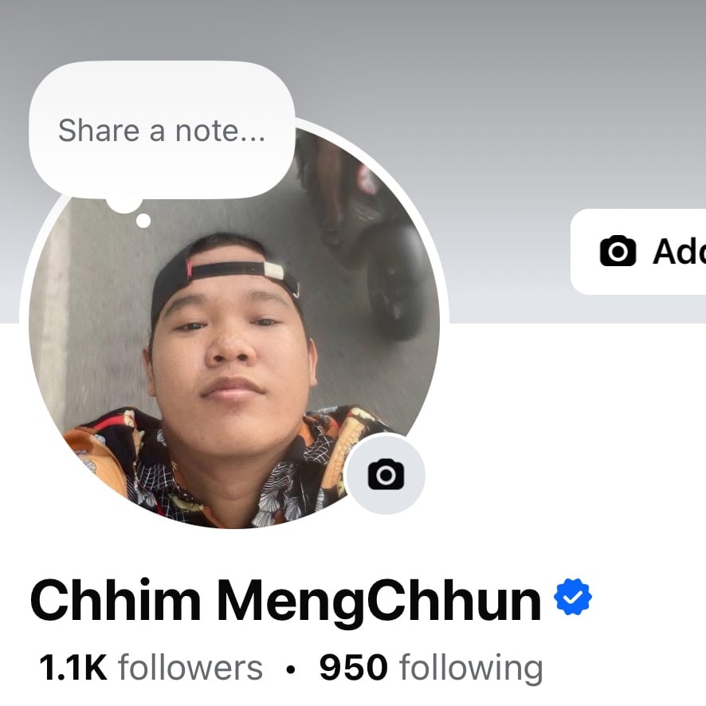Click the "MengChhun" part of the name
Image resolution: width=706 pixels, height=706 pixels.
pos(379,601)
